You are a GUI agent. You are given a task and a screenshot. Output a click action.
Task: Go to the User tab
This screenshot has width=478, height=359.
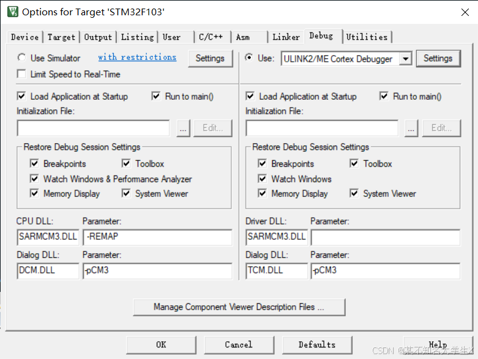[176, 37]
